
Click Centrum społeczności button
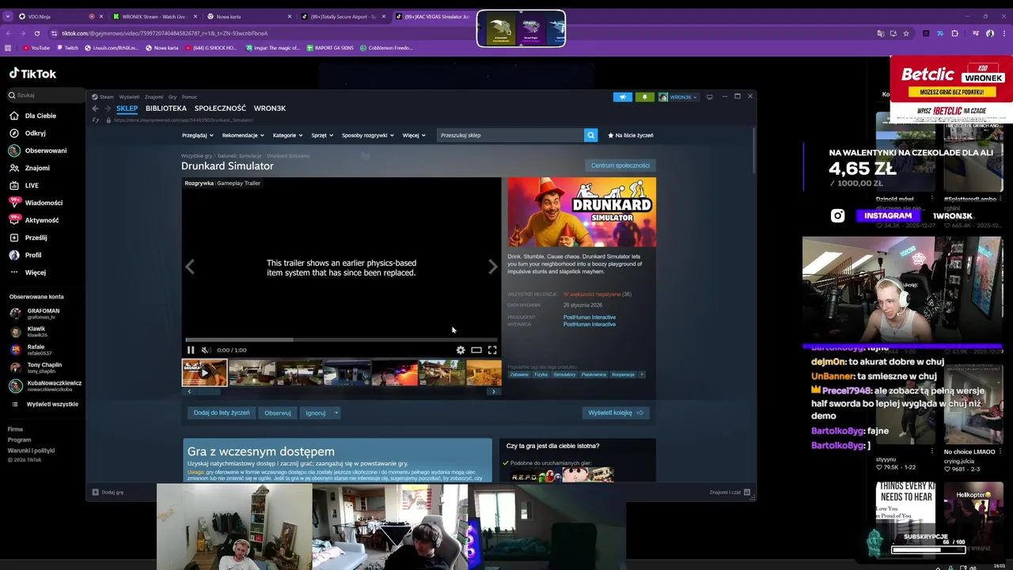[620, 165]
